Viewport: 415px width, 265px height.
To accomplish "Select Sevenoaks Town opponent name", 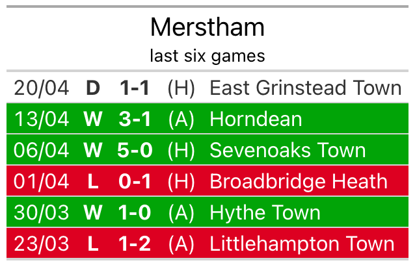I will [x=288, y=150].
